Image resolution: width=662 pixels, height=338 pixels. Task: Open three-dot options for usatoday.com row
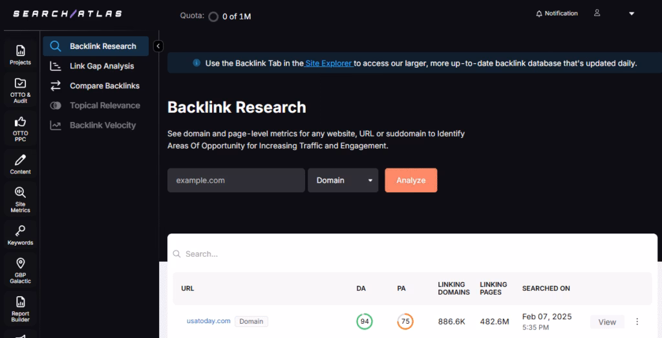tap(637, 322)
